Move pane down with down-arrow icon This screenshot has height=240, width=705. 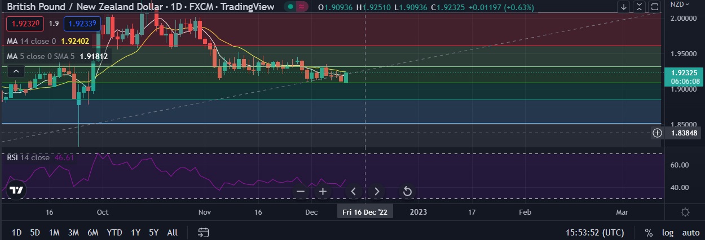tap(623, 7)
